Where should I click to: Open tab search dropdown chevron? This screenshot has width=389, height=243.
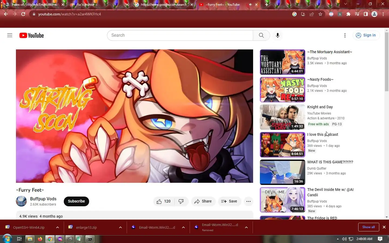coord(345,4)
